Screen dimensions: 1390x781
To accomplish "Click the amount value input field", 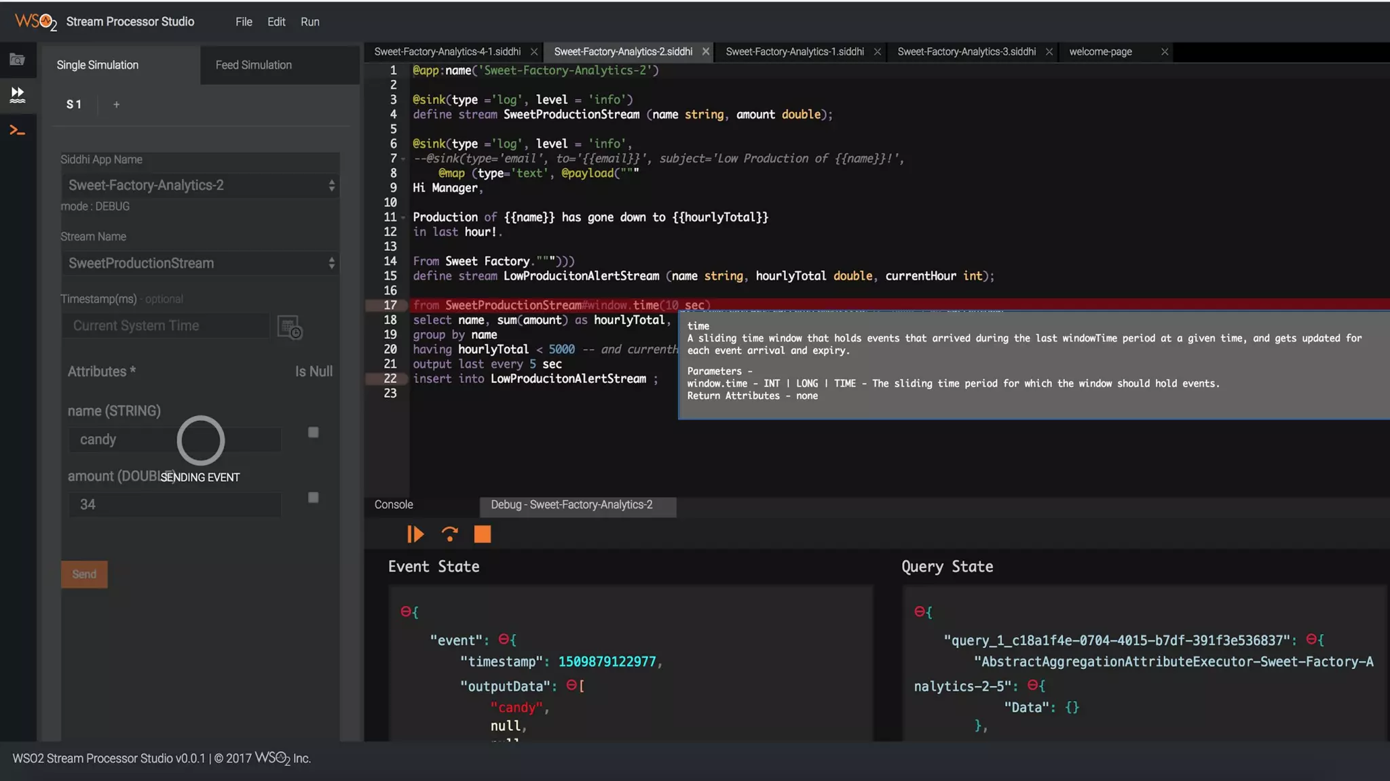I will (174, 504).
